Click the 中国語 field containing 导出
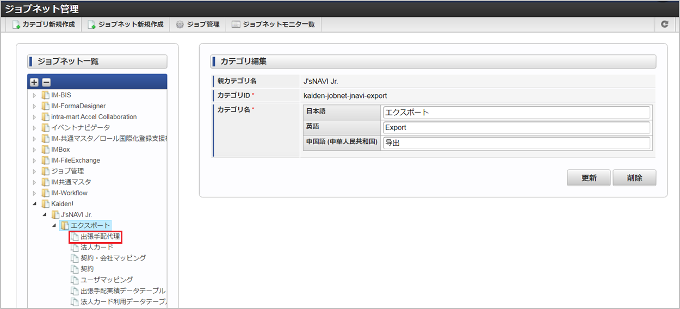The height and width of the screenshot is (309, 680). [x=517, y=143]
